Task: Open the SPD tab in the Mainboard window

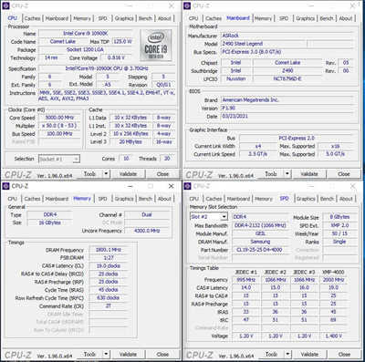Action: pyautogui.click(x=284, y=18)
